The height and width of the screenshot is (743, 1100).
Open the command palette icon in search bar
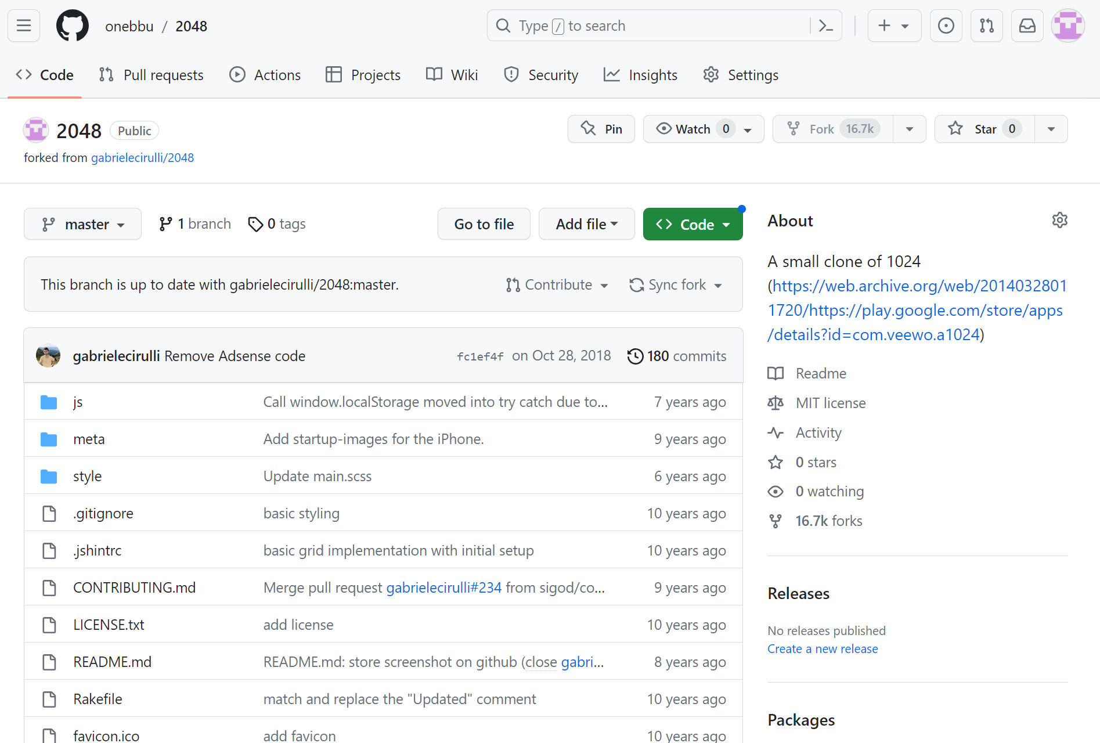pyautogui.click(x=825, y=26)
